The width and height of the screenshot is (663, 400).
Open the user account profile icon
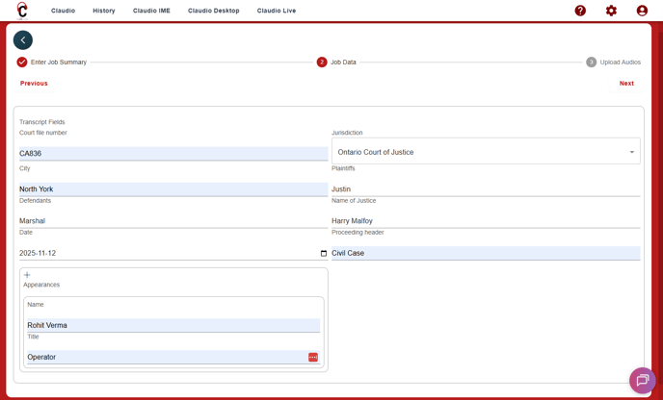(x=642, y=11)
